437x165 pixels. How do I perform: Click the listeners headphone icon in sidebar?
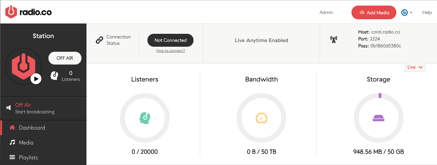click(54, 76)
